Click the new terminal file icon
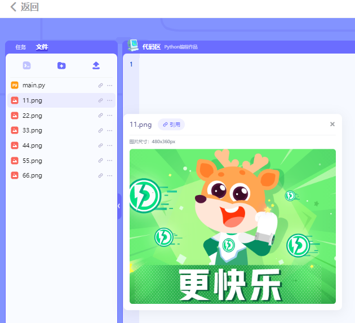 coord(26,65)
